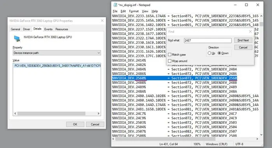Viewport: 272px width, 148px height.
Task: Open the Edit menu in Notepad
Action: (123, 11)
